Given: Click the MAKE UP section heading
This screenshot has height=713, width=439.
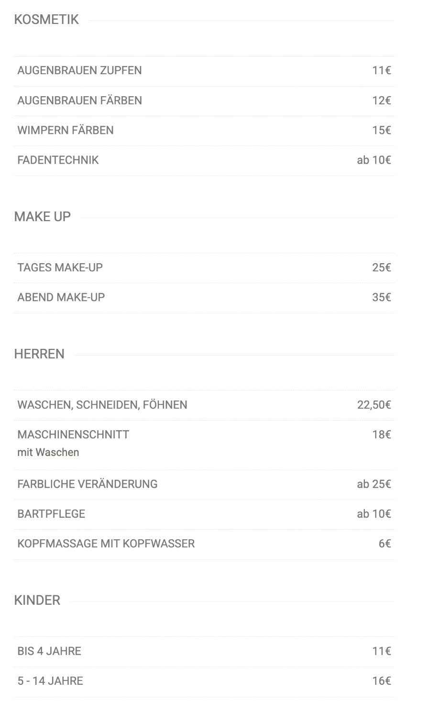Looking at the screenshot, I should [x=43, y=217].
